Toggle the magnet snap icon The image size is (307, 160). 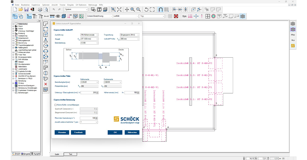[160, 10]
